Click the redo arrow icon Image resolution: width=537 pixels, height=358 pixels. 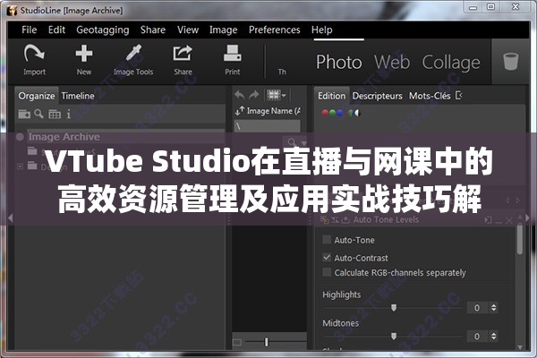pos(254,95)
